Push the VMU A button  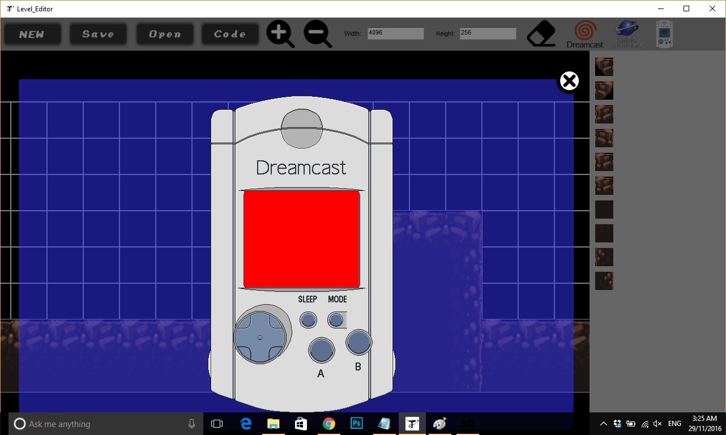321,350
